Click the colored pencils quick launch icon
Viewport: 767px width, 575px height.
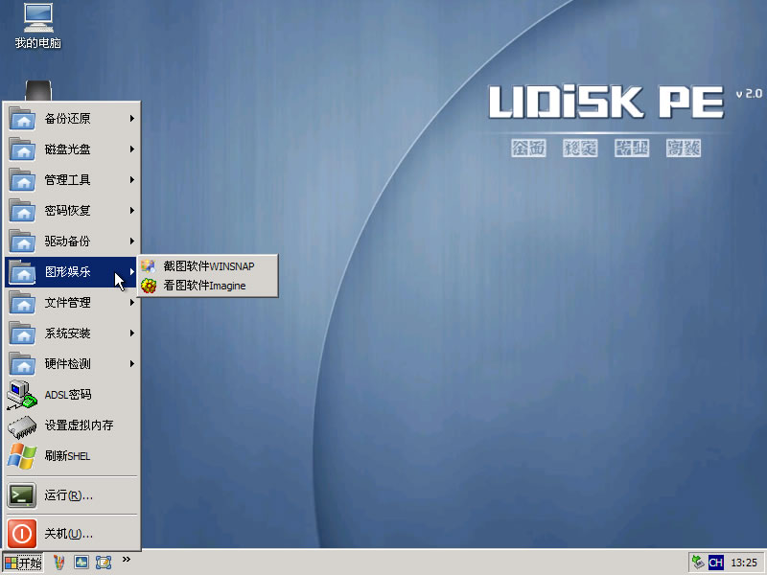(58, 563)
